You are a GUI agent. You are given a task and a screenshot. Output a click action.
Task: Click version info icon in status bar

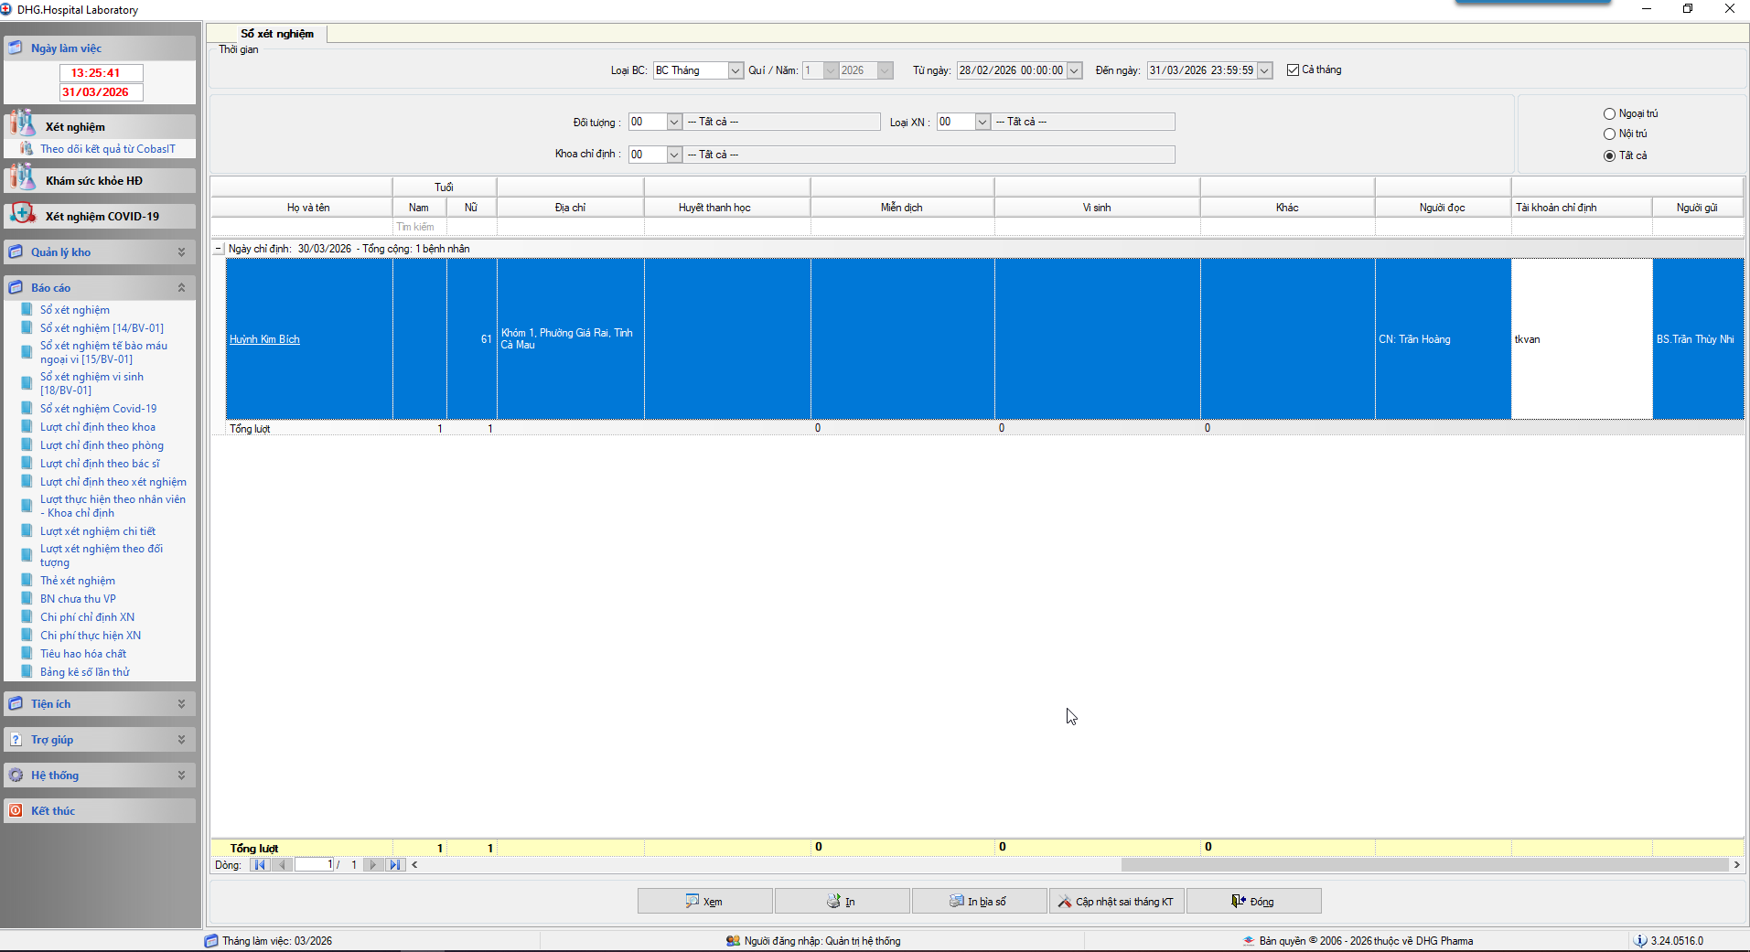coord(1640,940)
